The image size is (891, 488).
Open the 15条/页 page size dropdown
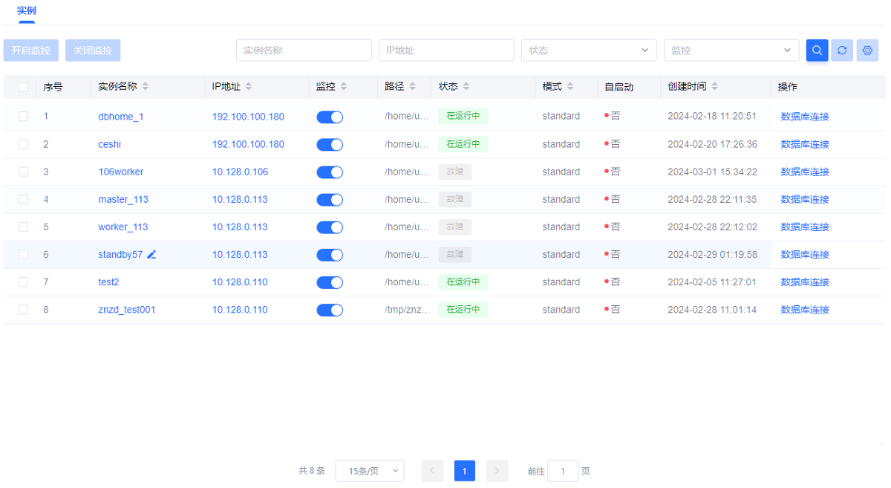pos(369,471)
